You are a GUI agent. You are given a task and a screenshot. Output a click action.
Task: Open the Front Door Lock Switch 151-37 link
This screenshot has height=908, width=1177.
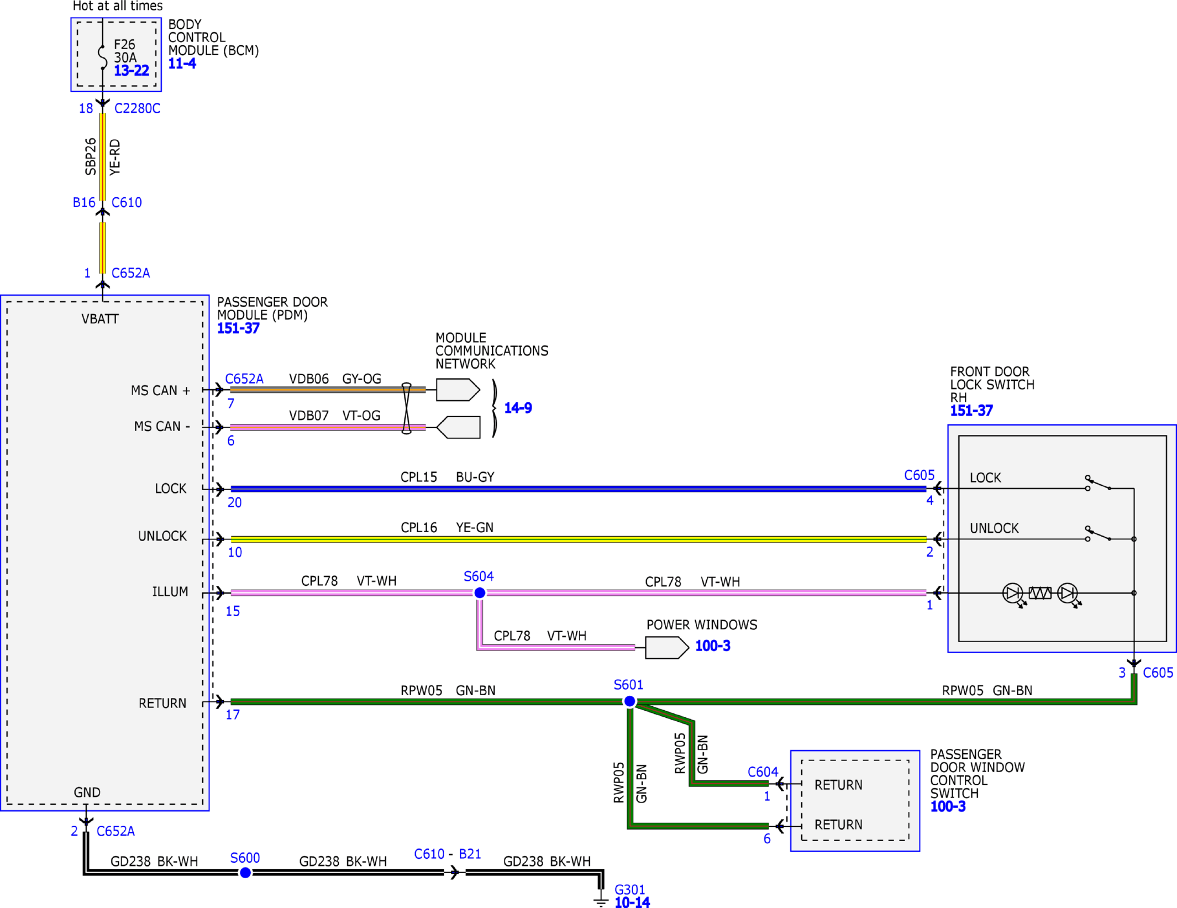pos(971,411)
